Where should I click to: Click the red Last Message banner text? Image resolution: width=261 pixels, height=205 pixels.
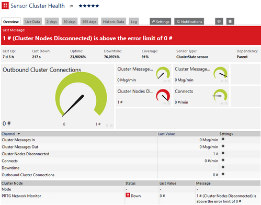[x=87, y=38]
